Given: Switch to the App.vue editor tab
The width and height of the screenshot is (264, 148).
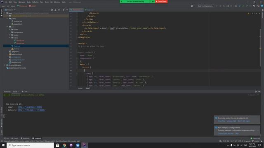Looking at the screenshot, I should 90,10.
